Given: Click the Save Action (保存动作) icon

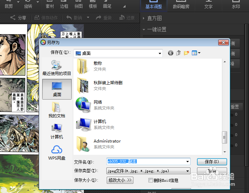Looking at the screenshot, I should pos(37,18).
